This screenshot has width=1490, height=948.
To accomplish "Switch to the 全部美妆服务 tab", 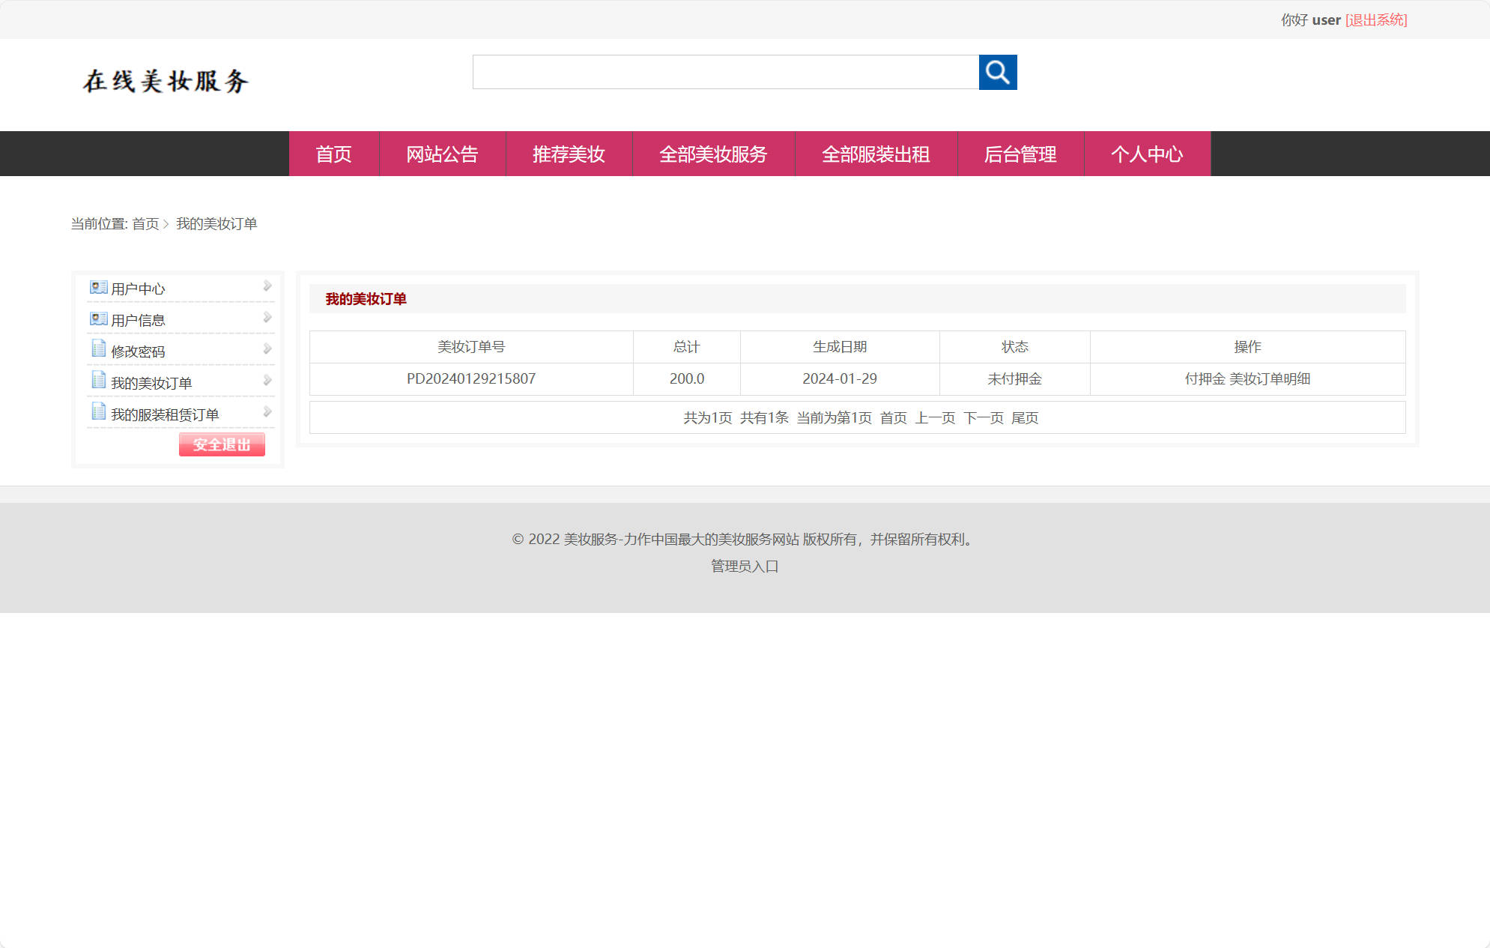I will coord(713,154).
